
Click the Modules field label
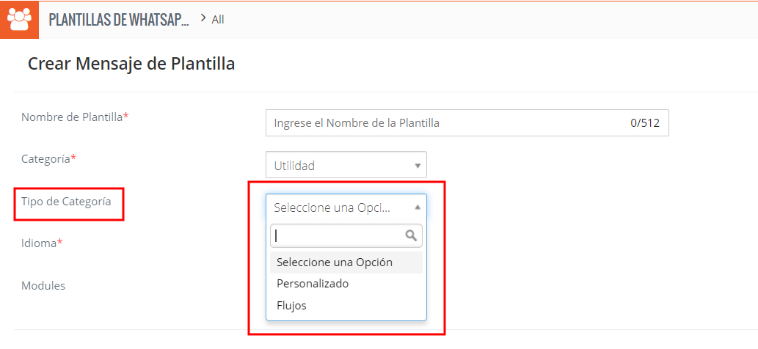[43, 286]
